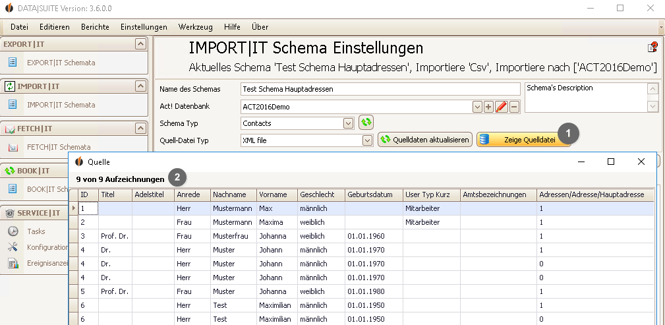Screen dimensions: 665x325
Task: Open the Editieren menu
Action: point(55,27)
